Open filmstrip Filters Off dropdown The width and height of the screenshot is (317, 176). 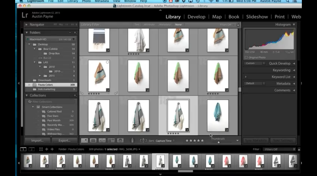pyautogui.click(x=280, y=149)
